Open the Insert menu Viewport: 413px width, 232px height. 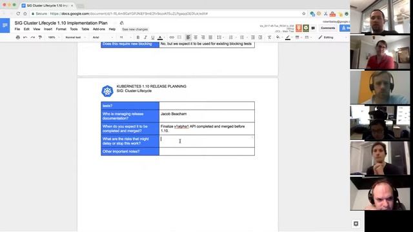click(x=48, y=29)
